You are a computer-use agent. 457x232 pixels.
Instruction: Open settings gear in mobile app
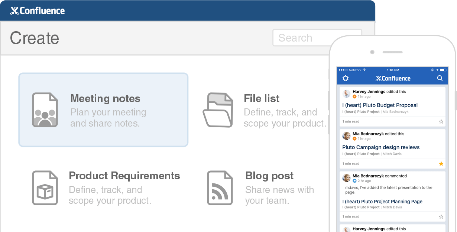point(346,78)
